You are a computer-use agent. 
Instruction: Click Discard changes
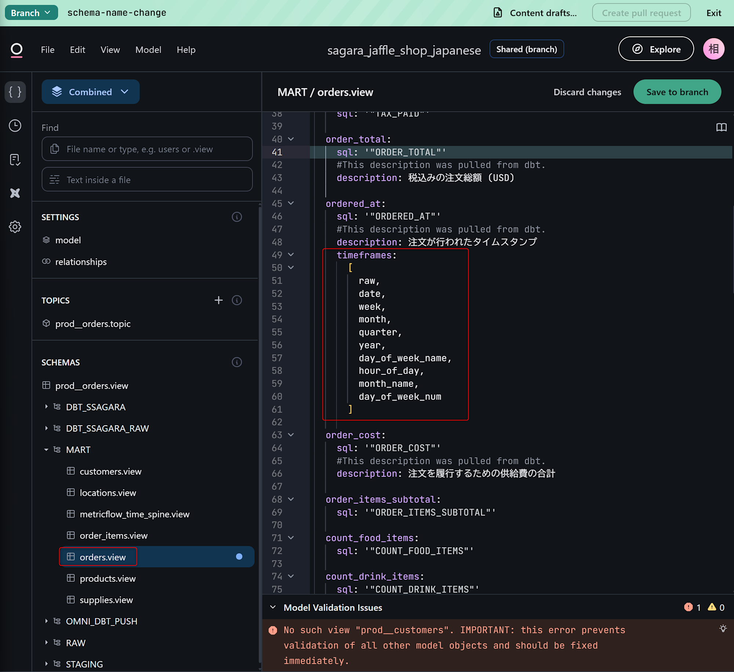point(587,92)
